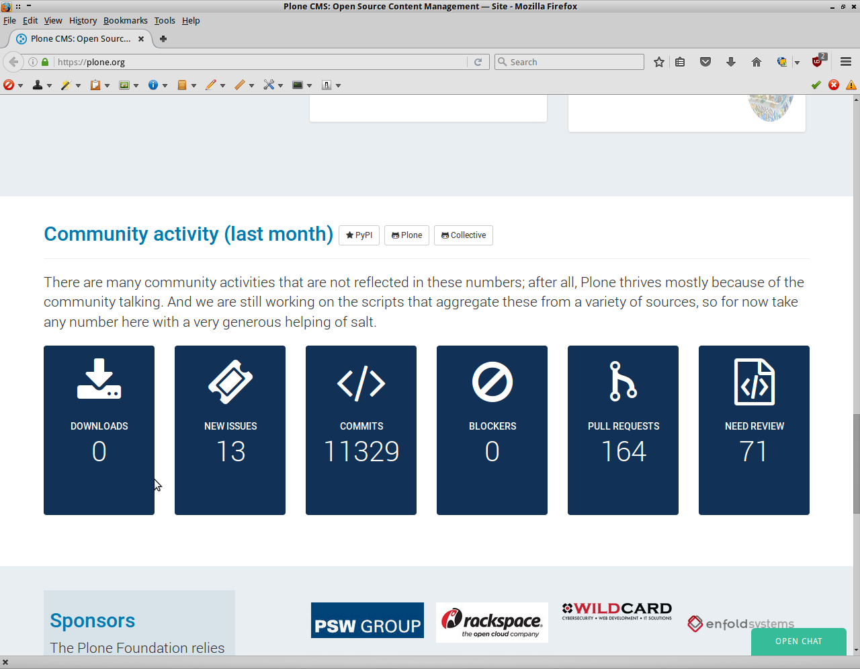860x669 pixels.
Task: Click the Sponsors heading
Action: pyautogui.click(x=93, y=621)
